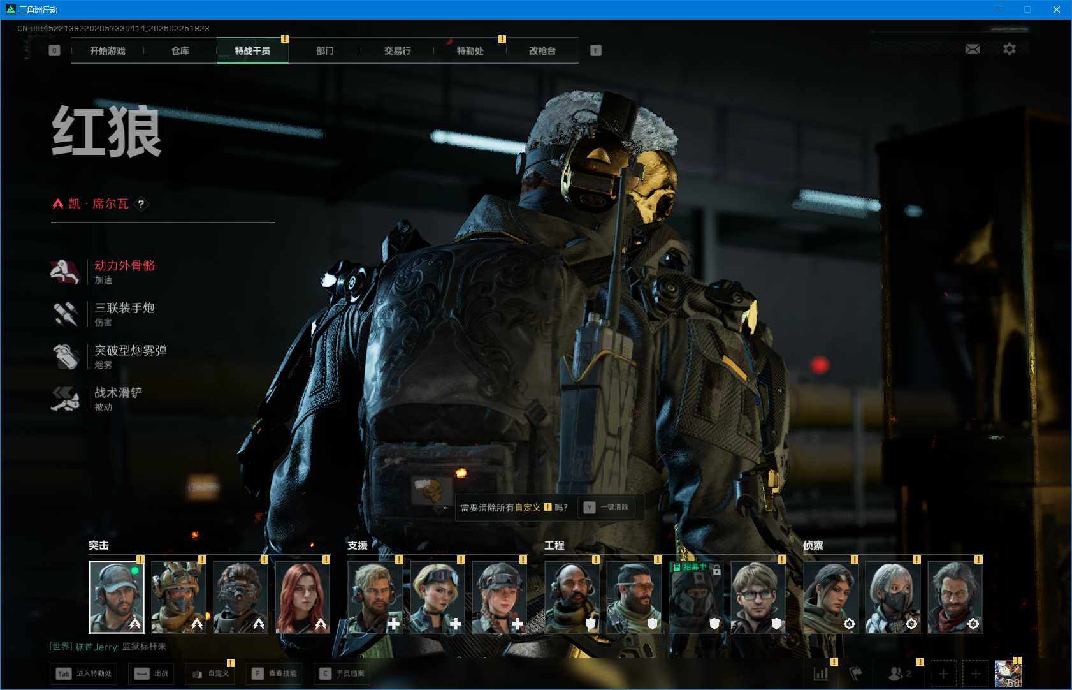The height and width of the screenshot is (690, 1072).
Task: Open the 干员档案 button
Action: tap(342, 673)
